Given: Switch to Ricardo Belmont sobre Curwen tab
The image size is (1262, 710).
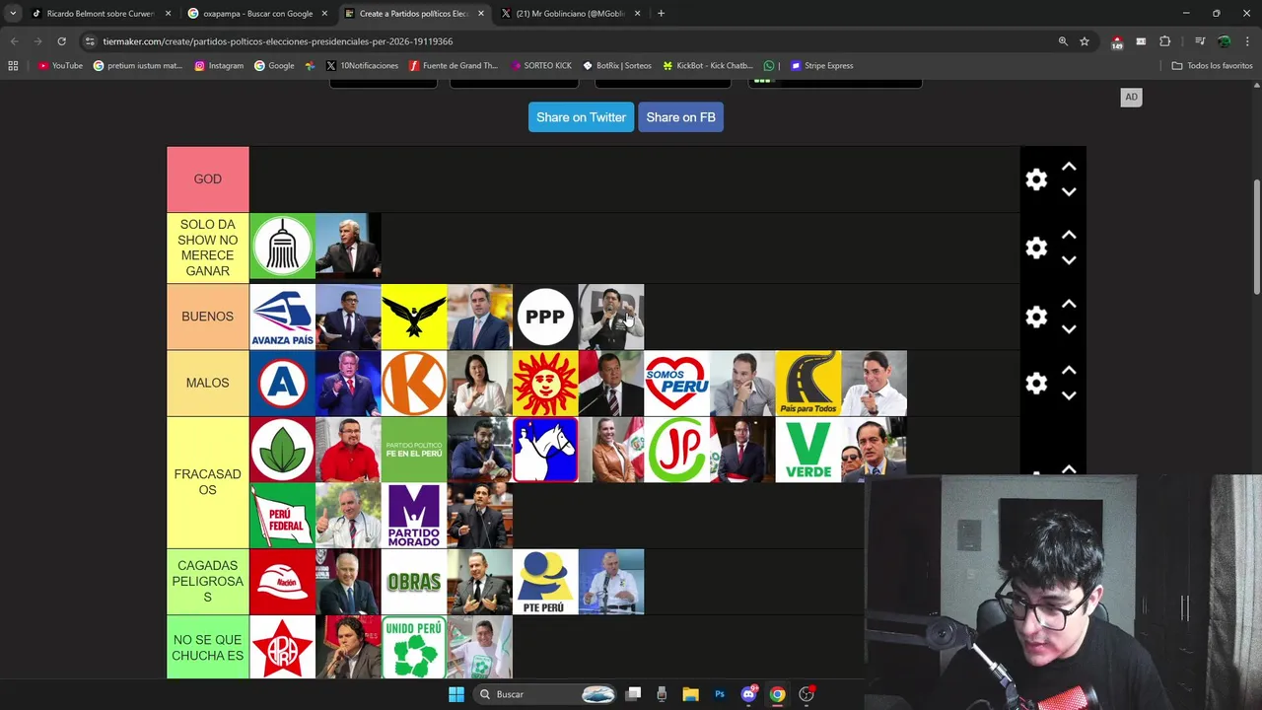Looking at the screenshot, I should (x=102, y=13).
